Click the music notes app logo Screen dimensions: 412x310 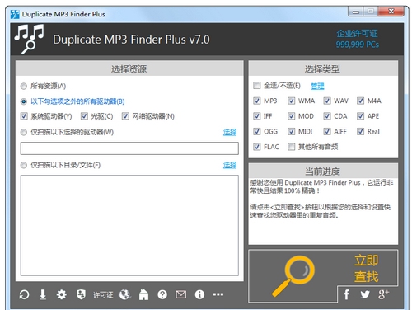tap(29, 39)
